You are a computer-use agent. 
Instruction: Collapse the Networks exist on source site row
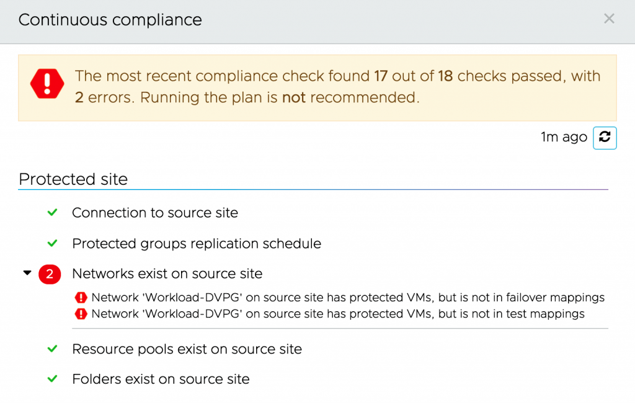click(27, 273)
